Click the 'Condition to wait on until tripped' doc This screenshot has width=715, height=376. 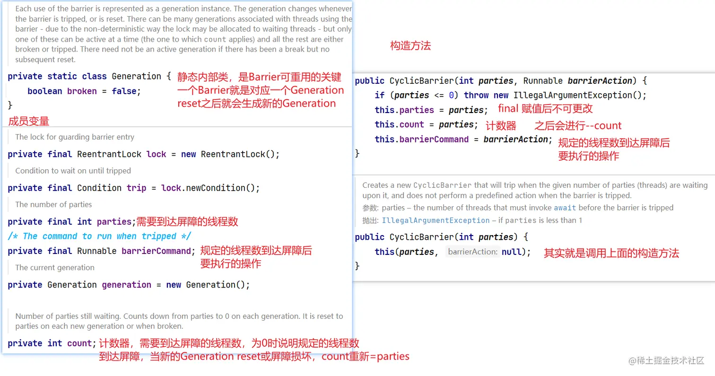coord(73,171)
